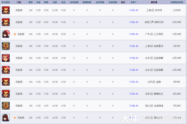
Task: Click the orange badge in the 广东1区-三水荷花 row
Action: click(15, 34)
